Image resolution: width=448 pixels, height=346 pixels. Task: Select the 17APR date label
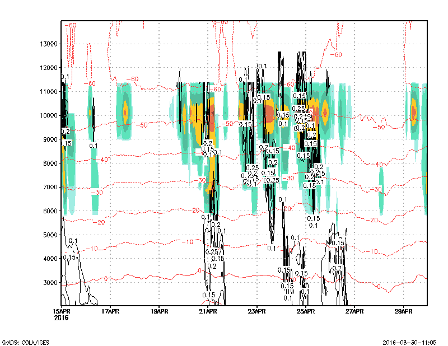[110, 311]
